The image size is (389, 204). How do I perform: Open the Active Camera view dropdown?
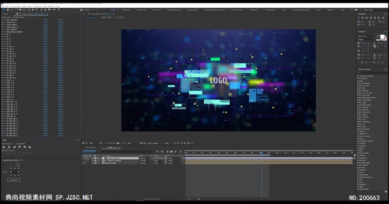tap(154, 143)
